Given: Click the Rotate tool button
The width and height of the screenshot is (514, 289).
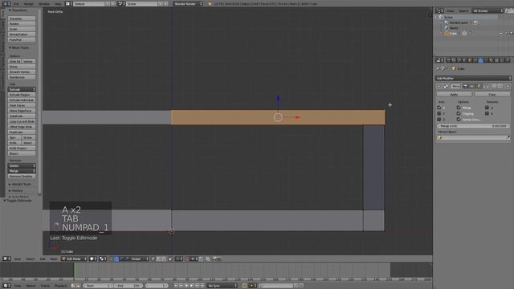Looking at the screenshot, I should [x=22, y=24].
